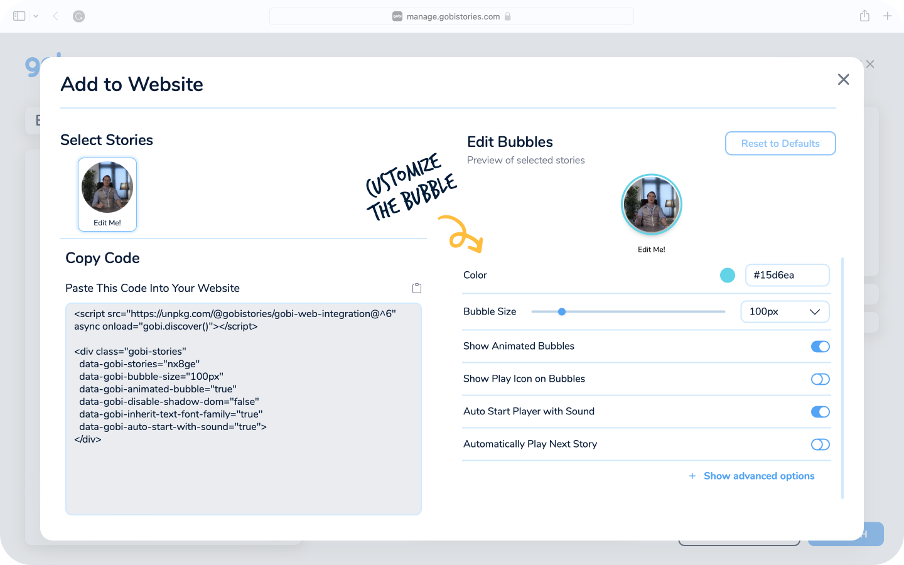The width and height of the screenshot is (904, 565).
Task: Click the preview bubble in Edit Bubbles
Action: [x=652, y=204]
